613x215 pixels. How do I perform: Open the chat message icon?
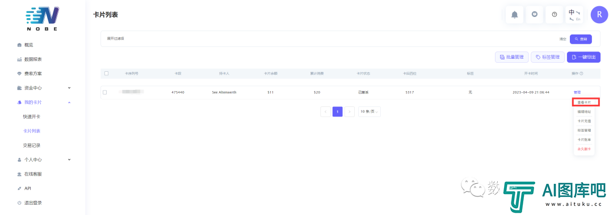click(x=535, y=14)
